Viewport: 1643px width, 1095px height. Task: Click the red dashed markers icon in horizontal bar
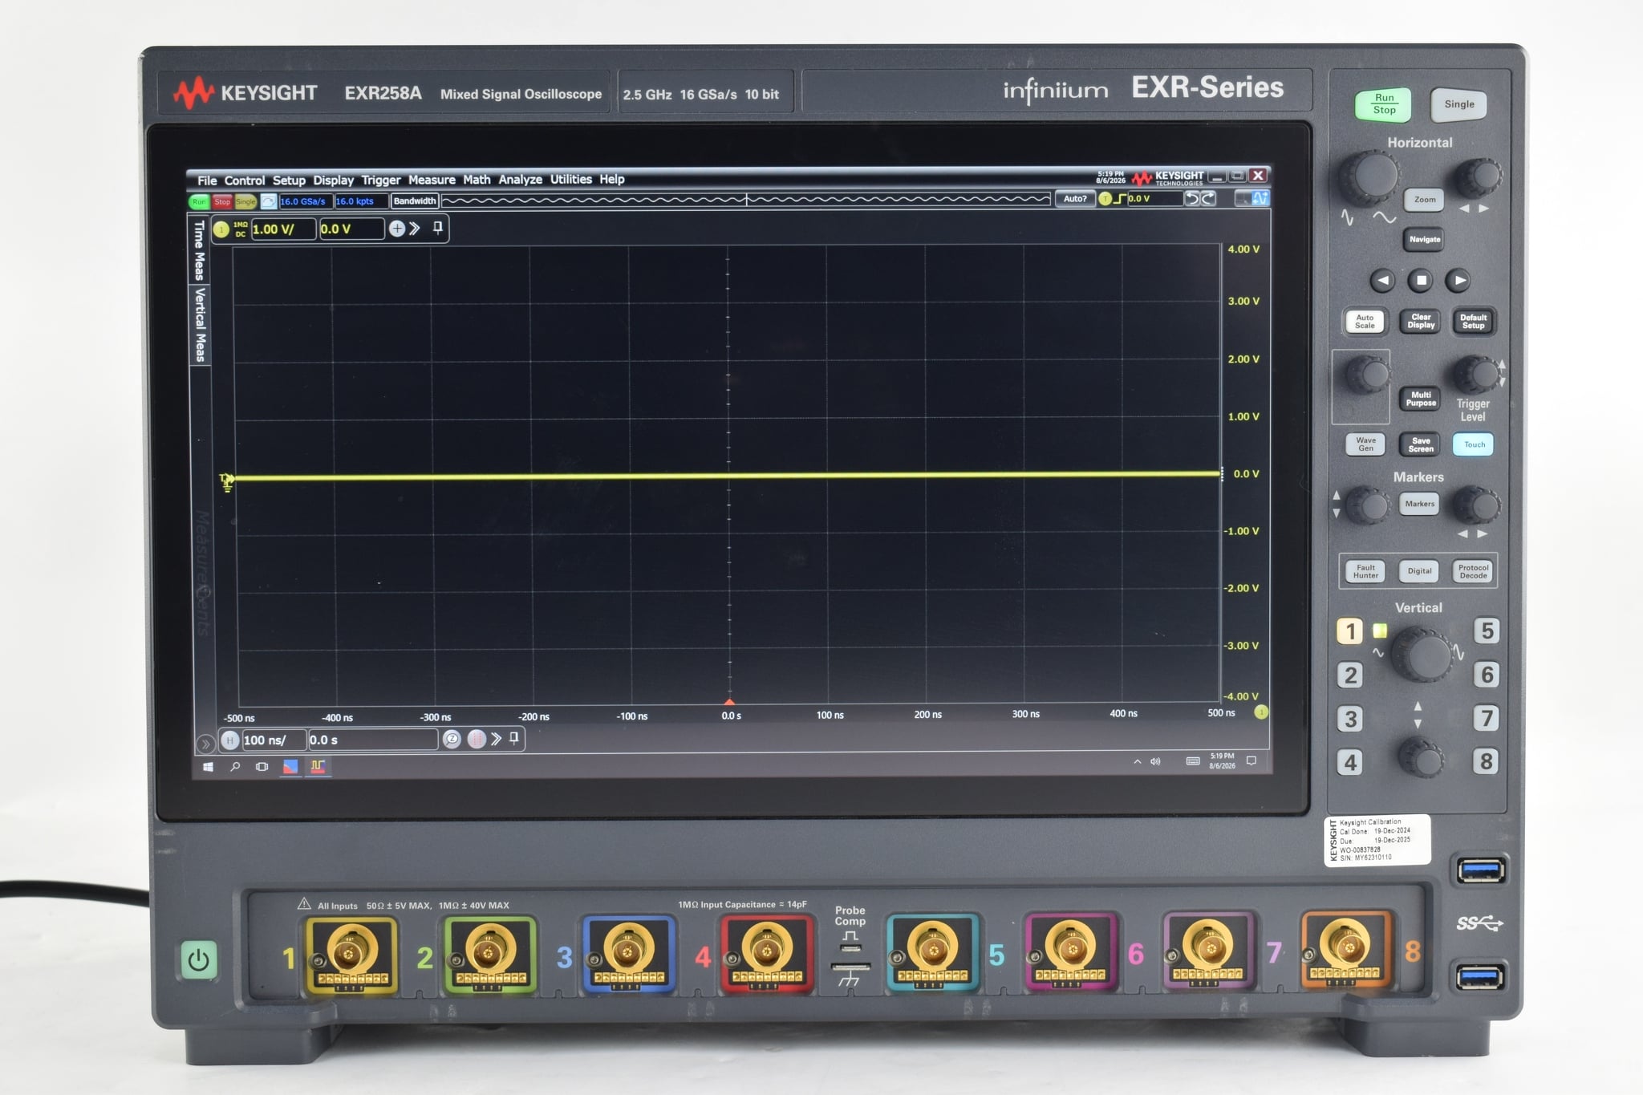(x=477, y=739)
